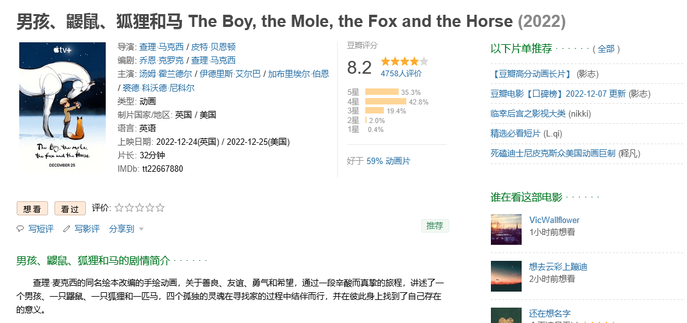Click the pencil icon beside 写影评

pyautogui.click(x=67, y=229)
